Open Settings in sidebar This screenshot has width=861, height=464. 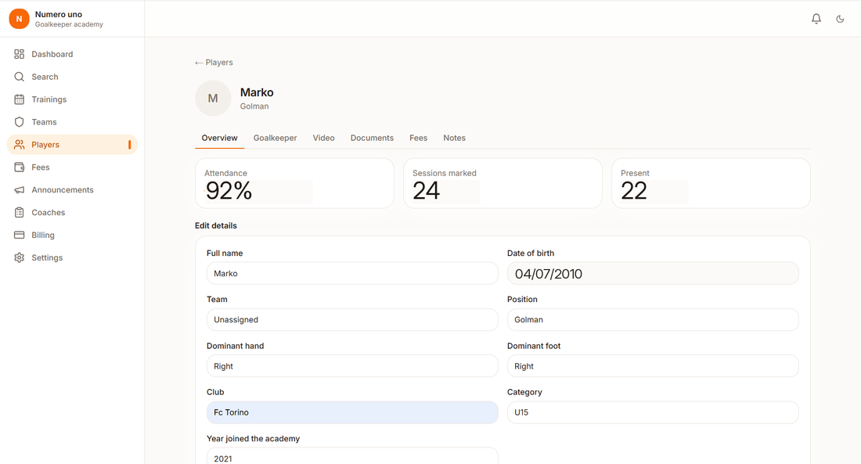[72, 257]
